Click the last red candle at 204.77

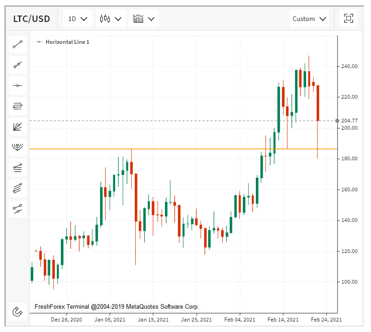pyautogui.click(x=318, y=103)
